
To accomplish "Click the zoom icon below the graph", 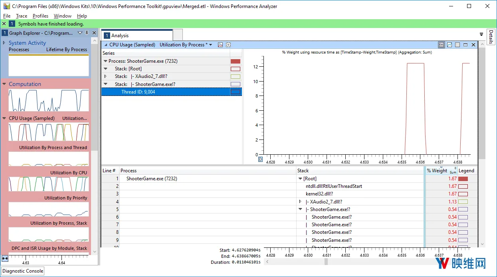I will pos(261,159).
